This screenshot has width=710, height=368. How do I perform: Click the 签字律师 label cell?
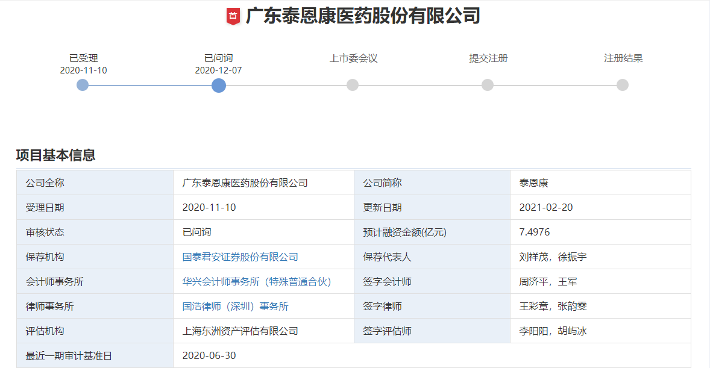coord(432,307)
